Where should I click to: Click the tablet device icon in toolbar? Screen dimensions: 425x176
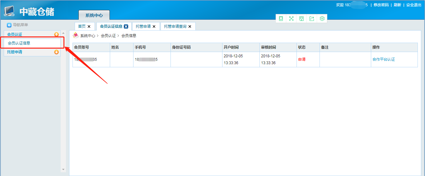click(281, 19)
